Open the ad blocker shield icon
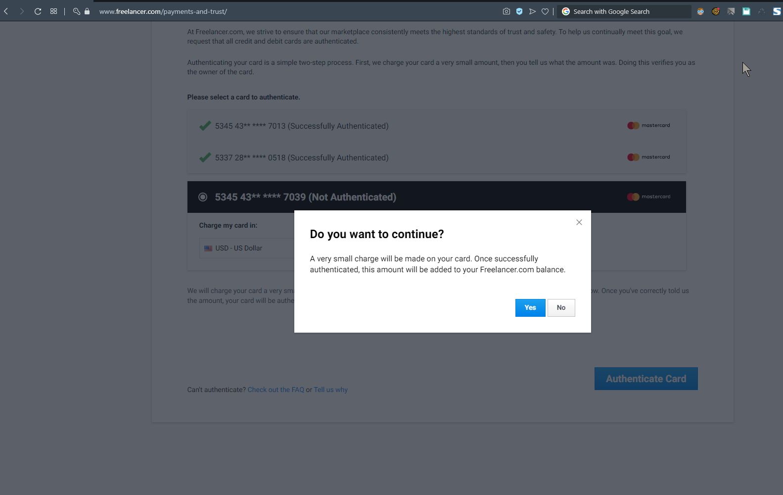The image size is (783, 495). [519, 11]
